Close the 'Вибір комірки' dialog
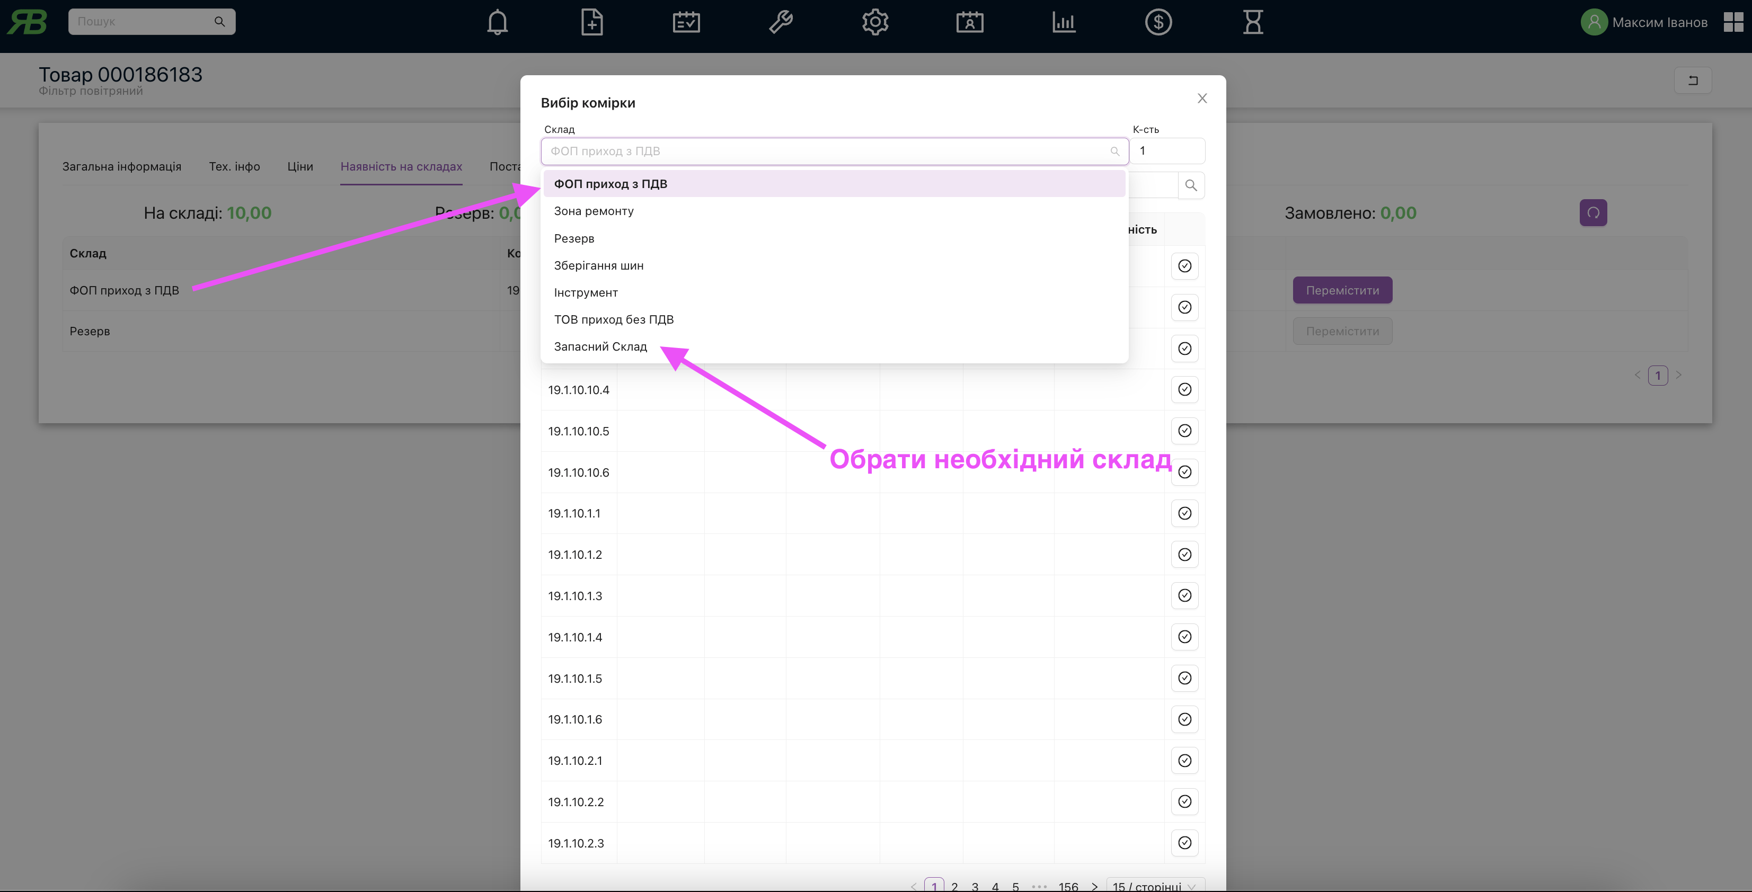The height and width of the screenshot is (892, 1752). [1202, 99]
